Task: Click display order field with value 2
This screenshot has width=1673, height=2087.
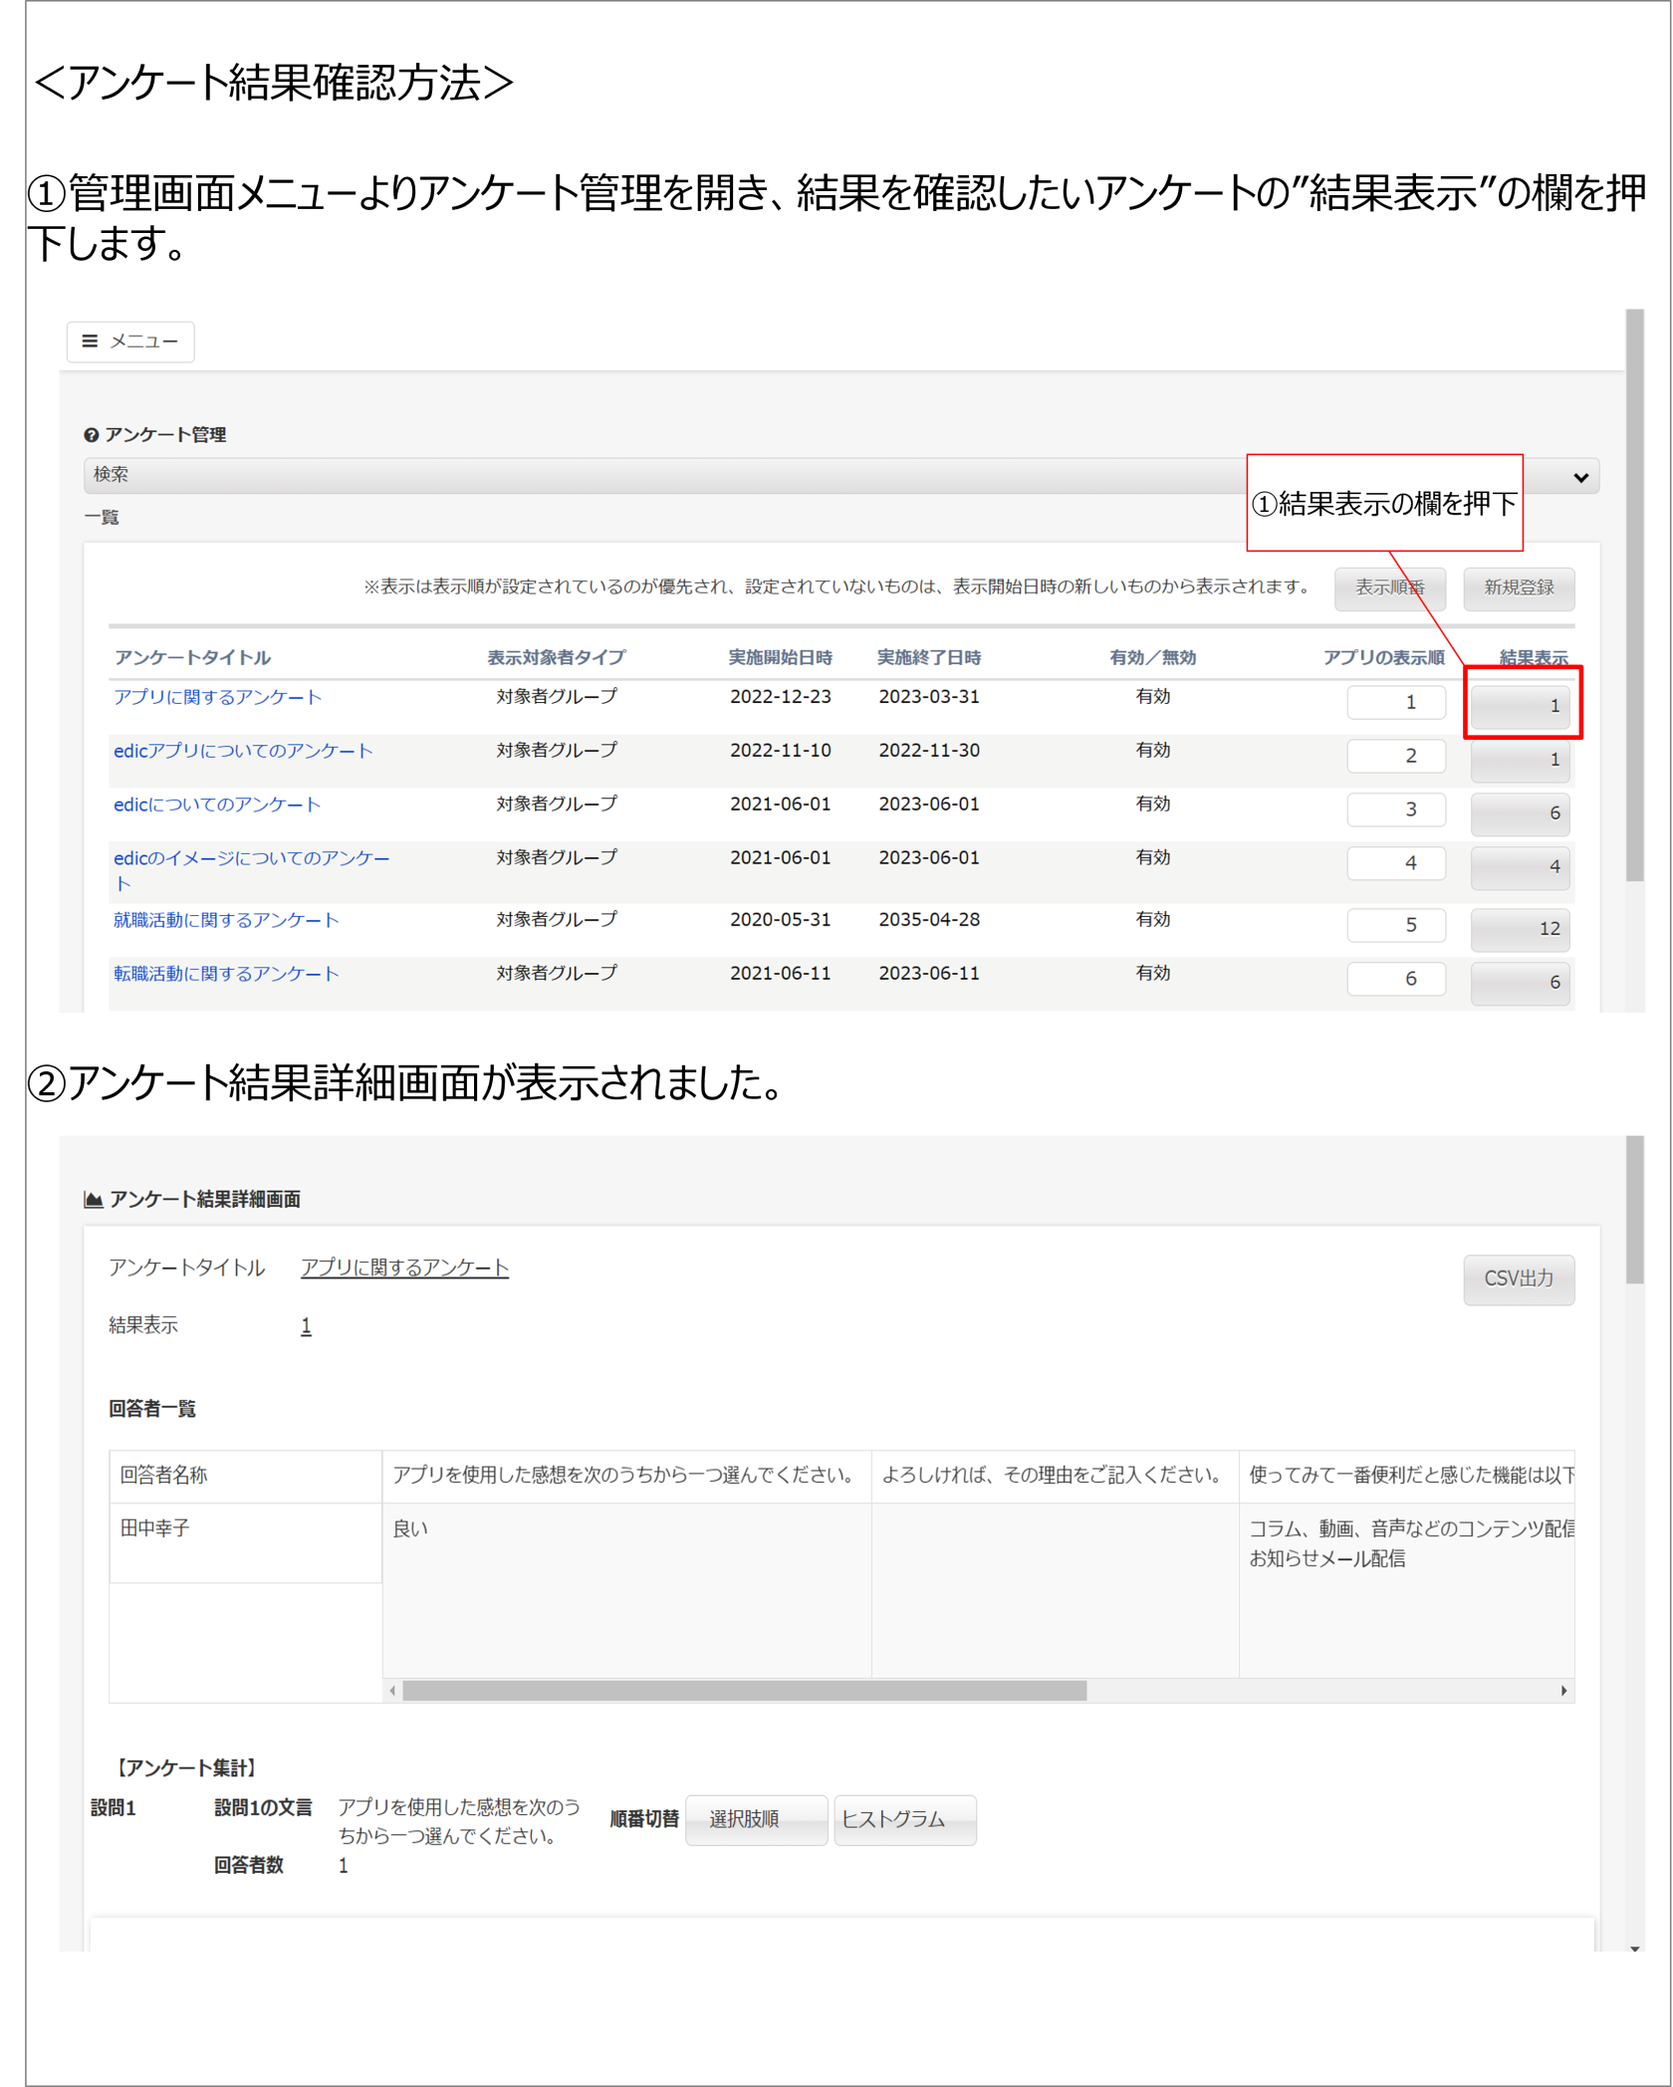Action: click(x=1396, y=756)
